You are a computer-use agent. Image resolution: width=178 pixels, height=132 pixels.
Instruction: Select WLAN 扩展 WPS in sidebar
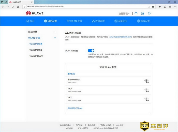point(36,56)
